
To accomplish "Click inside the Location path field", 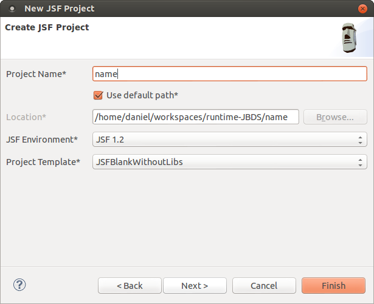I will tap(195, 117).
